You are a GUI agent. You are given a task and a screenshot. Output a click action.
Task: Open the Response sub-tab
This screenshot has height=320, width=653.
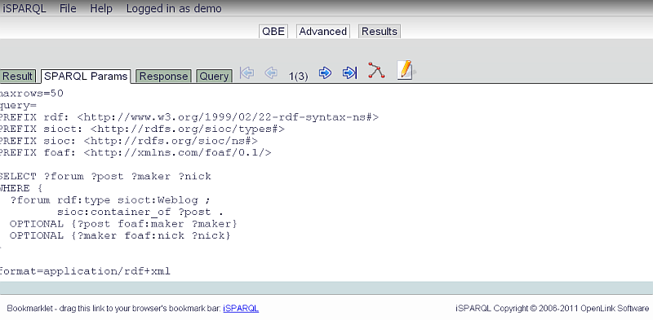(164, 76)
